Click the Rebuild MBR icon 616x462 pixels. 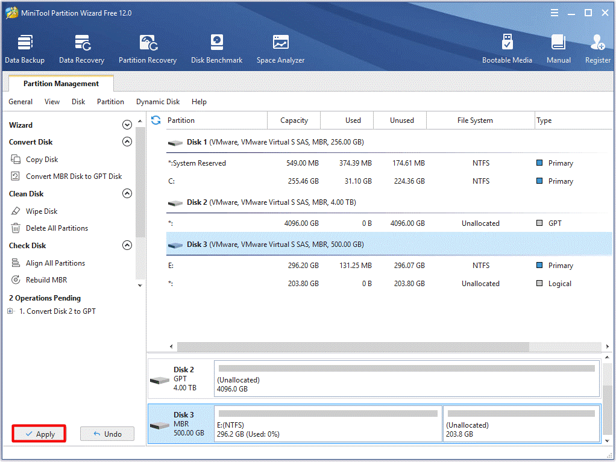coord(15,280)
